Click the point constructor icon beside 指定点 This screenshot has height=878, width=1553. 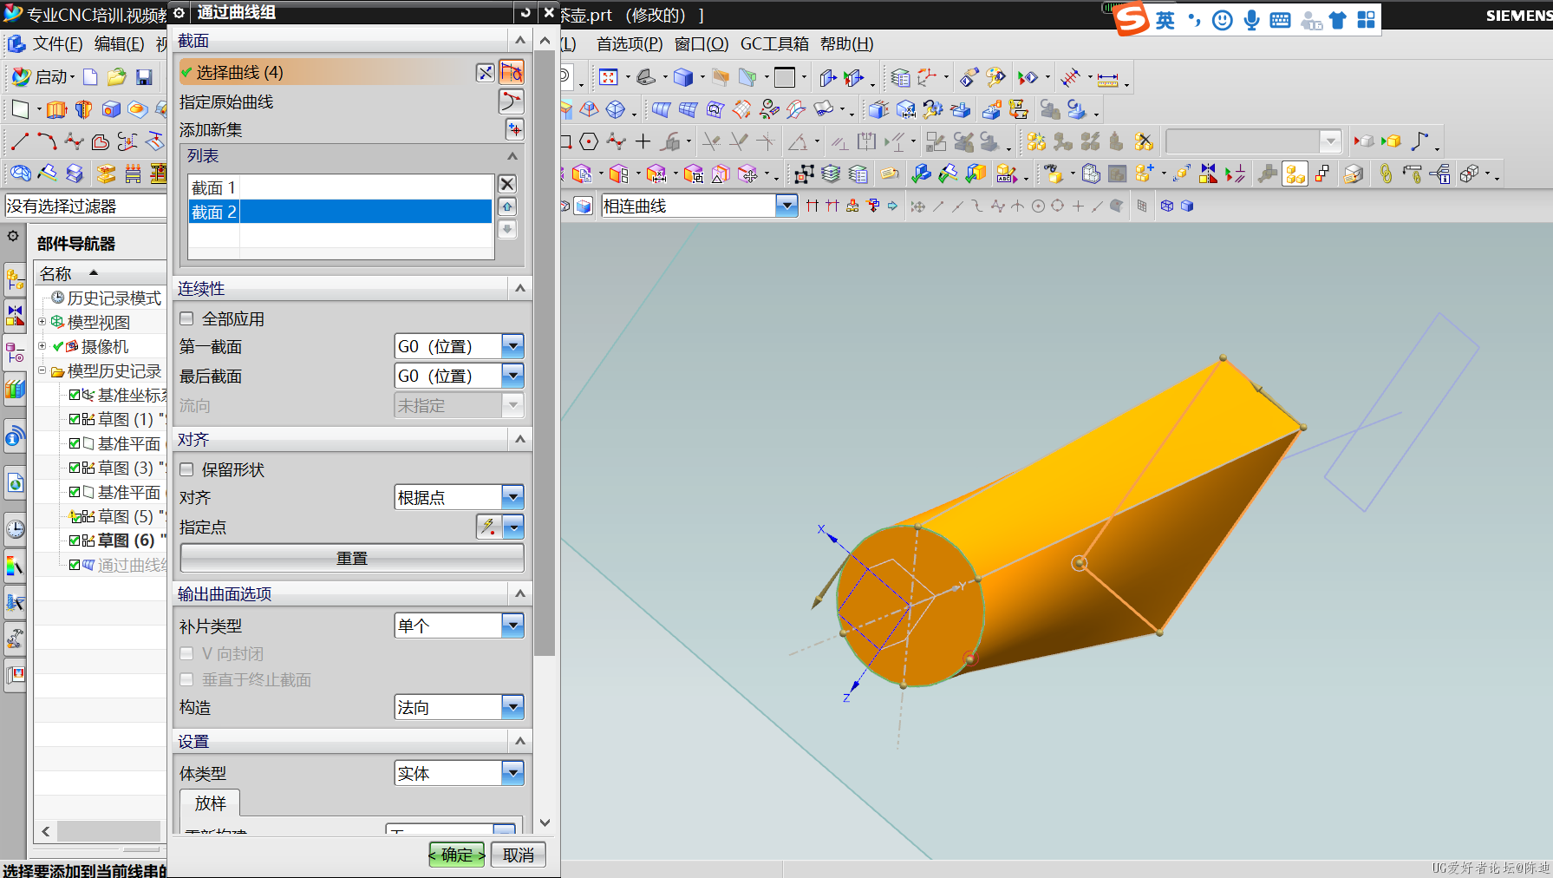pos(489,527)
